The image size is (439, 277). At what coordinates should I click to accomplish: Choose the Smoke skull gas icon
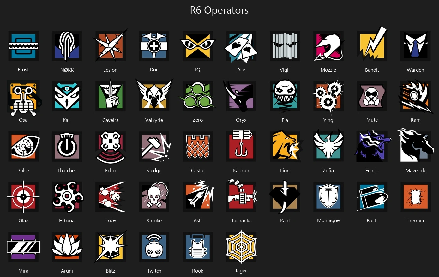tap(154, 197)
